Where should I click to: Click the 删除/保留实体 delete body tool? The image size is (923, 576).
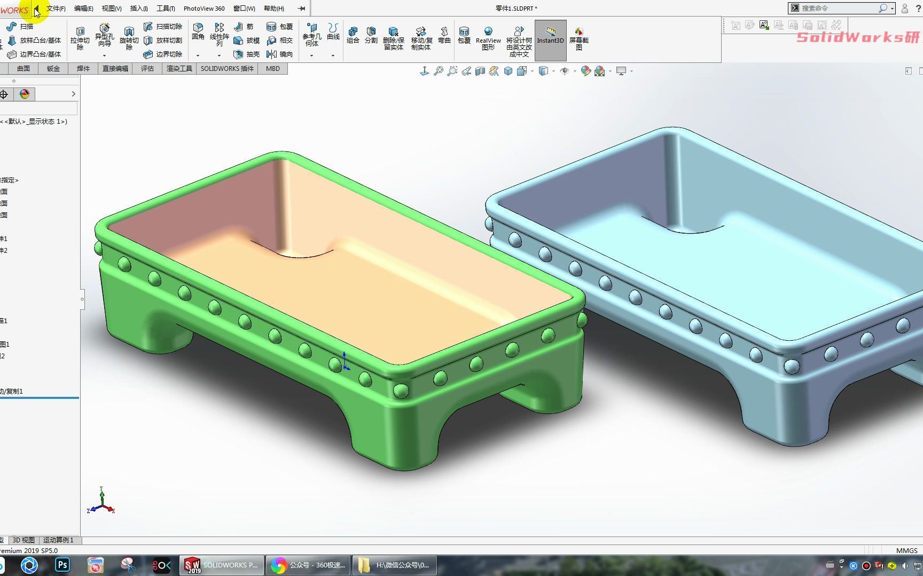[x=393, y=38]
